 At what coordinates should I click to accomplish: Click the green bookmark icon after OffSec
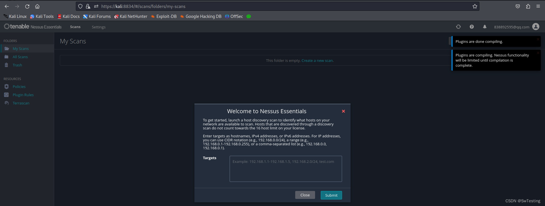[x=249, y=16]
